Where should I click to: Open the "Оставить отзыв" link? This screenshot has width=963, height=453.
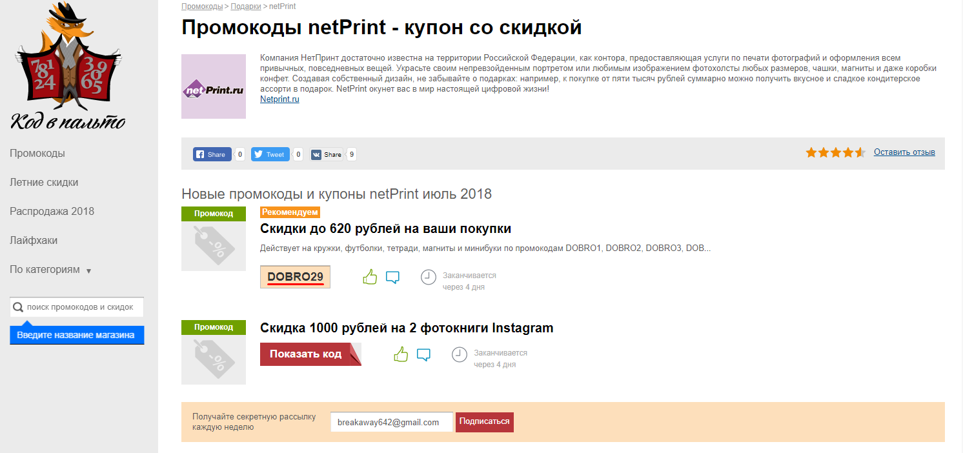[904, 152]
